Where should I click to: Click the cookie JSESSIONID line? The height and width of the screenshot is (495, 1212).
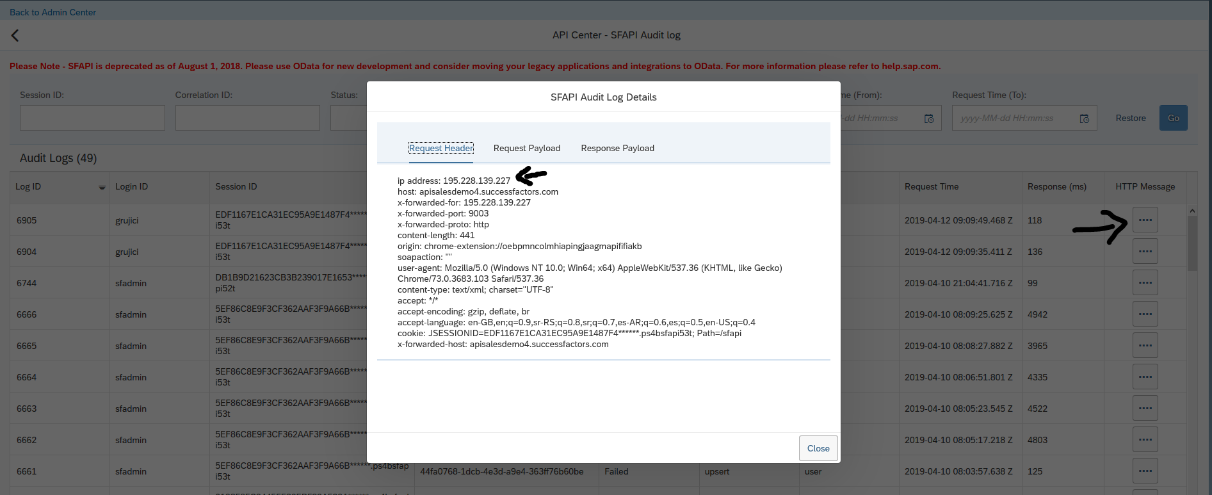click(x=569, y=333)
